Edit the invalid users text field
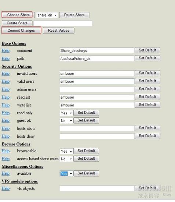The height and width of the screenshot is (202, 175). [x=97, y=74]
